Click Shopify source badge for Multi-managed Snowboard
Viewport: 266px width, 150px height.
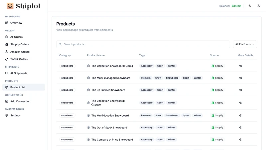tap(217, 78)
